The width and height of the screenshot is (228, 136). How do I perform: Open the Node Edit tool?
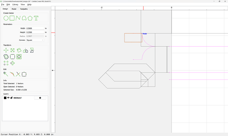pyautogui.click(x=6, y=74)
